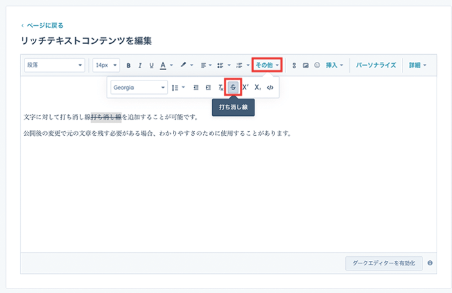This screenshot has width=452, height=293.
Task: Open the その他 menu
Action: pos(267,65)
